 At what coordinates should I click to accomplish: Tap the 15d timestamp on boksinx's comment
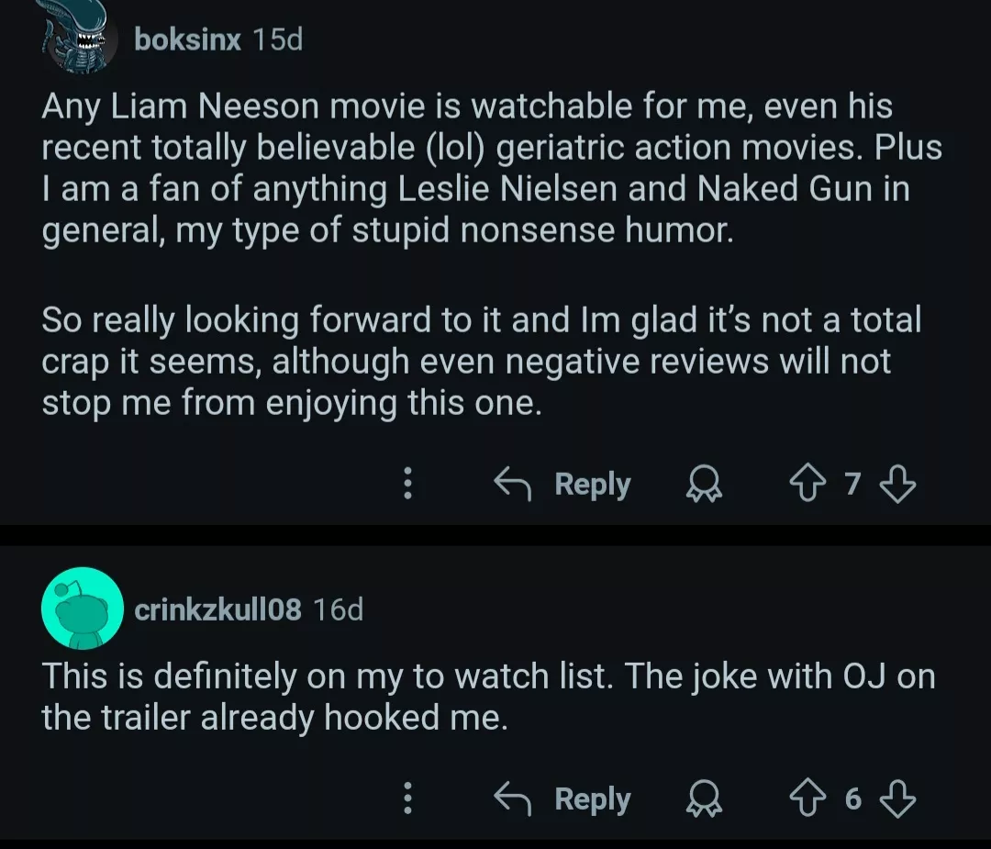(x=276, y=40)
